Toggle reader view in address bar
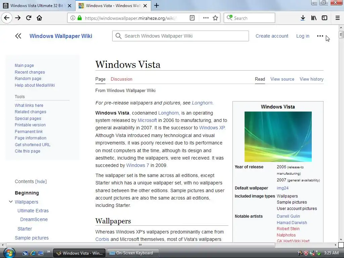Screen dimensions: 344x258 192,18
